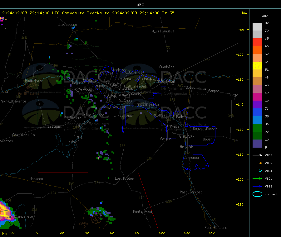Click the SAN_RAFAEL city label
The height and width of the screenshot is (237, 281).
(x=115, y=85)
